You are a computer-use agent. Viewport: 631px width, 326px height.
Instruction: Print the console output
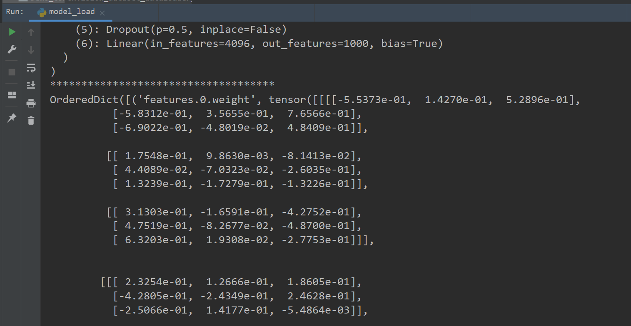pos(31,103)
